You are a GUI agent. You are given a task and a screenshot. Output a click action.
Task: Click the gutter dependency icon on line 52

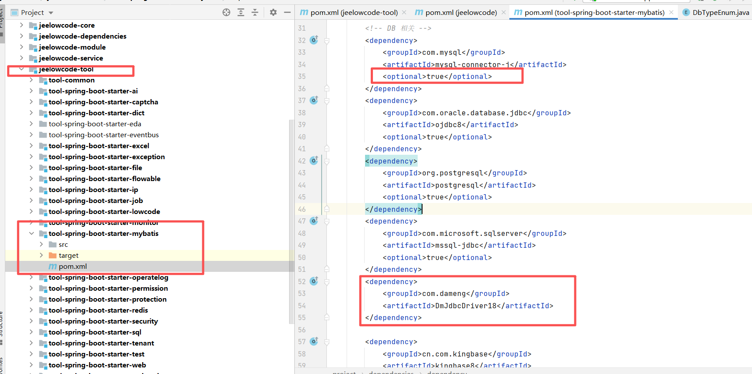314,281
